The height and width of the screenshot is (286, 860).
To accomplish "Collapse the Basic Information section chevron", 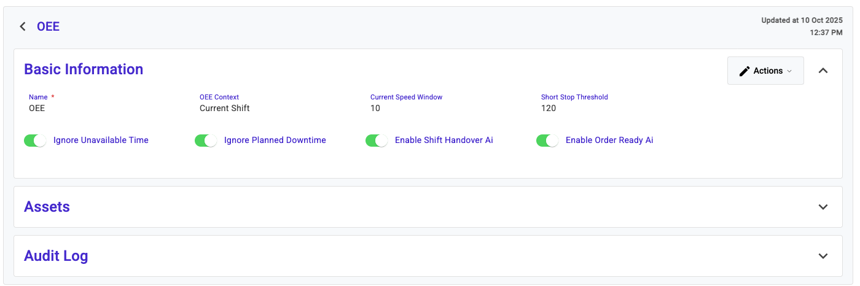I will (823, 71).
